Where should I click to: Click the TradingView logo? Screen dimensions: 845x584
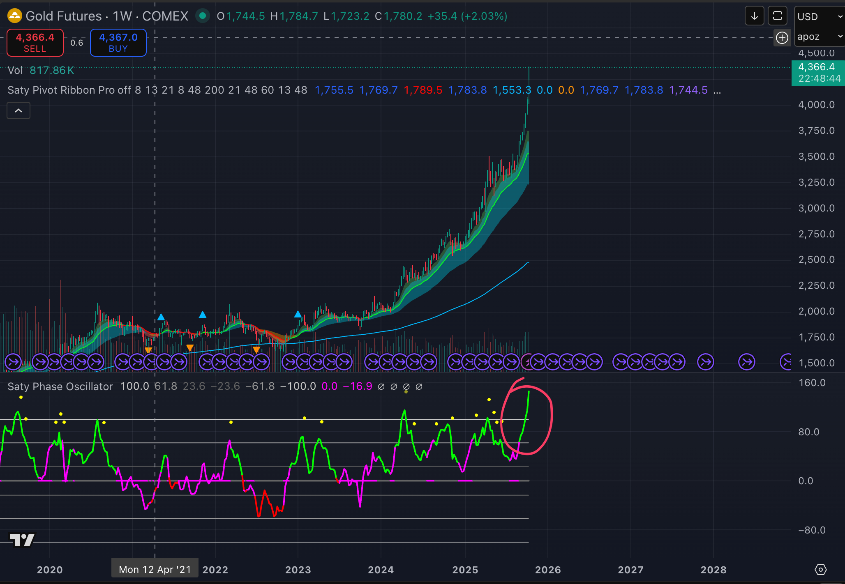pos(22,540)
